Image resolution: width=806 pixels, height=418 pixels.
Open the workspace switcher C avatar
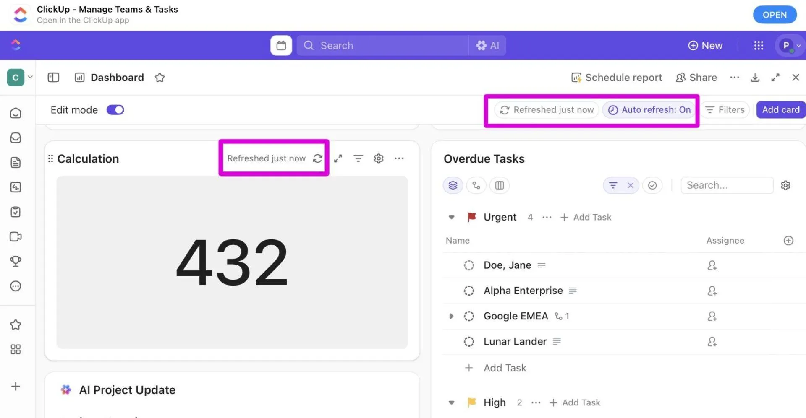[16, 78]
